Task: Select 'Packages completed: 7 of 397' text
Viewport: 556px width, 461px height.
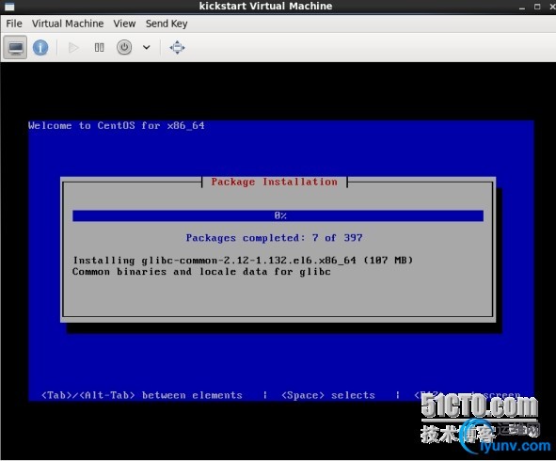Action: [x=274, y=238]
